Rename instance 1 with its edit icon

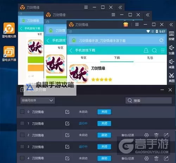(67, 123)
